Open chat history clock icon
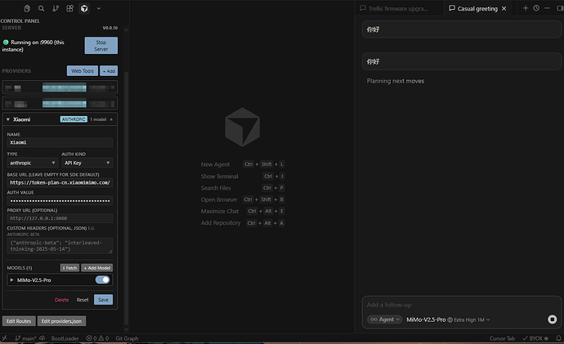 coord(536,8)
